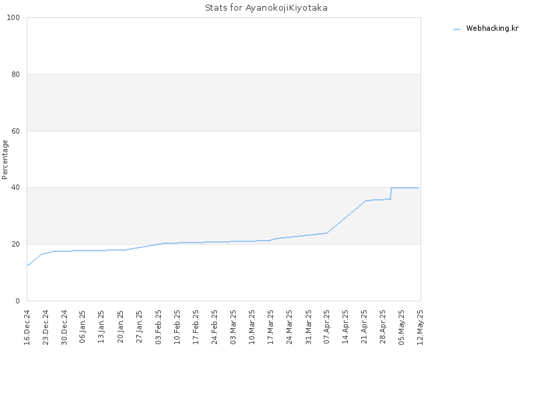The width and height of the screenshot is (534, 401).
Task: Click the Webhacking.kr legend label
Action: (x=492, y=29)
